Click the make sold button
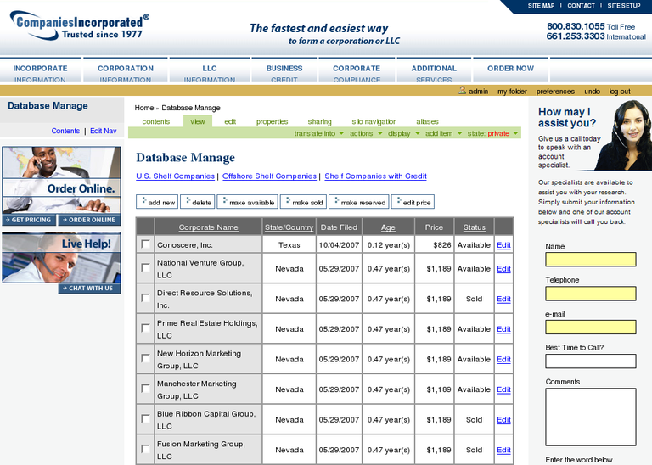The image size is (652, 465). (x=304, y=202)
